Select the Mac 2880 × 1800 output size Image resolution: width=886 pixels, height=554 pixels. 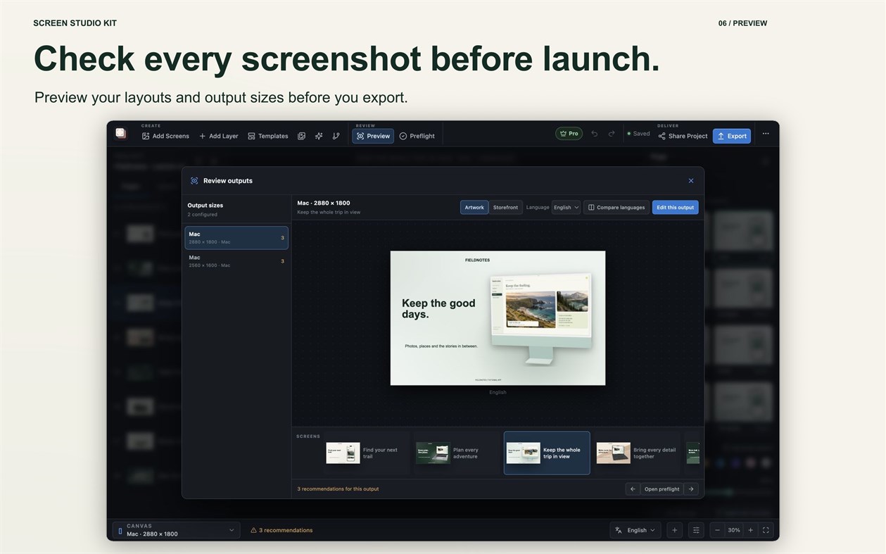click(236, 238)
